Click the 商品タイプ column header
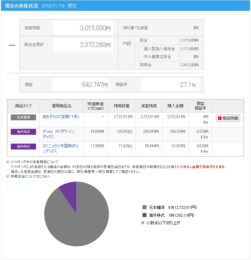 click(23, 106)
